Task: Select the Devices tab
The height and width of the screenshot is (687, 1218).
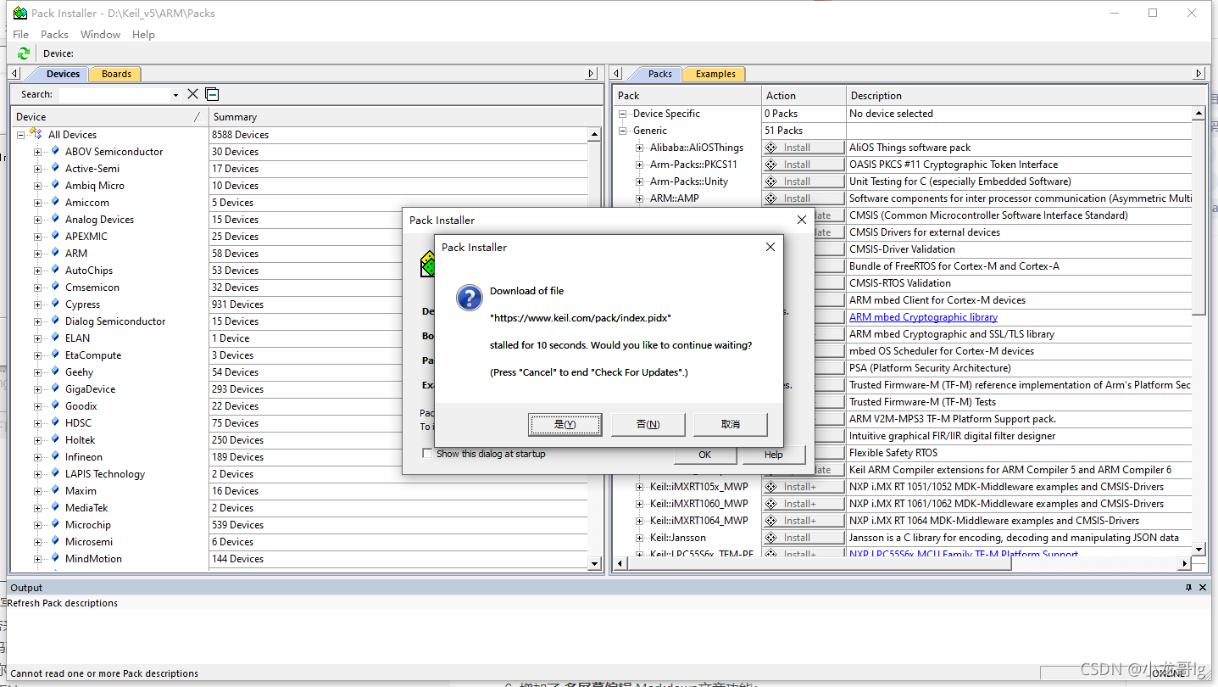Action: [x=63, y=74]
